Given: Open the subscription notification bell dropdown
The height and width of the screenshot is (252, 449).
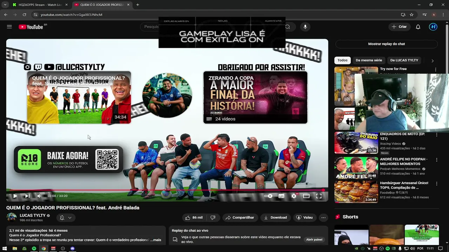Looking at the screenshot, I should 66,218.
